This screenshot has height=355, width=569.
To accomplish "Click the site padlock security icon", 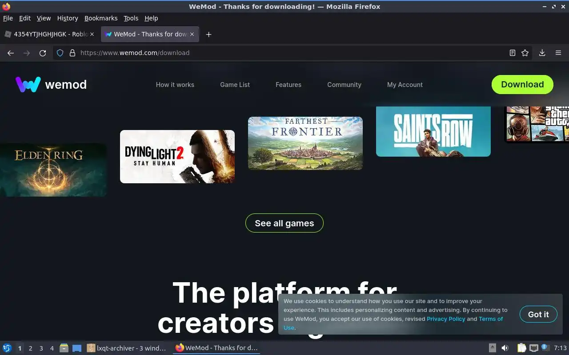I will coord(72,53).
